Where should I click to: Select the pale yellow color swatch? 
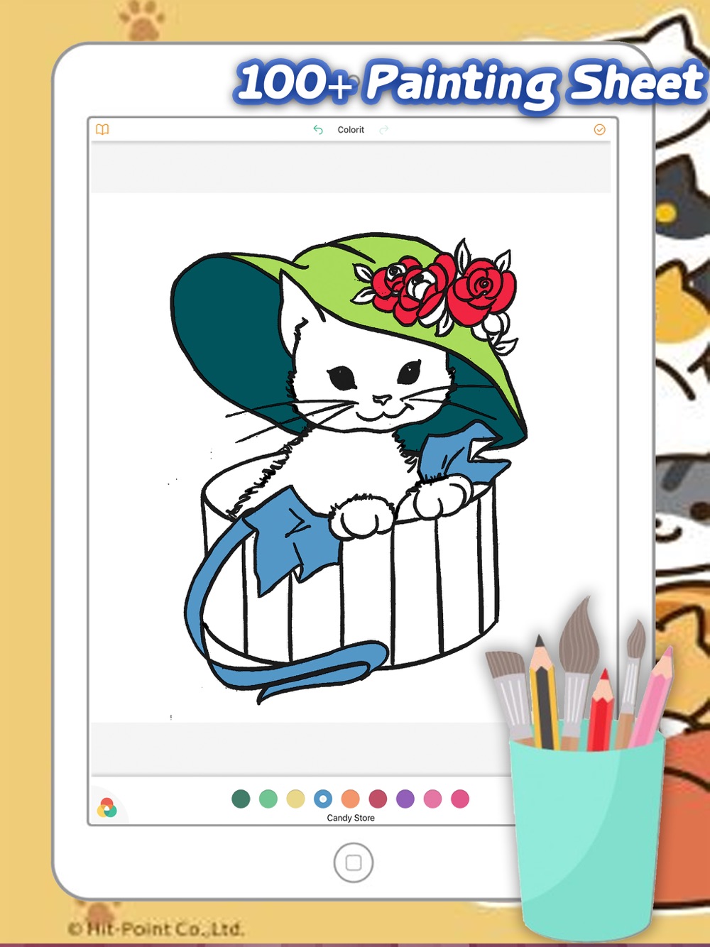pos(295,799)
